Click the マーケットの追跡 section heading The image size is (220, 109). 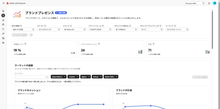[x=24, y=65]
